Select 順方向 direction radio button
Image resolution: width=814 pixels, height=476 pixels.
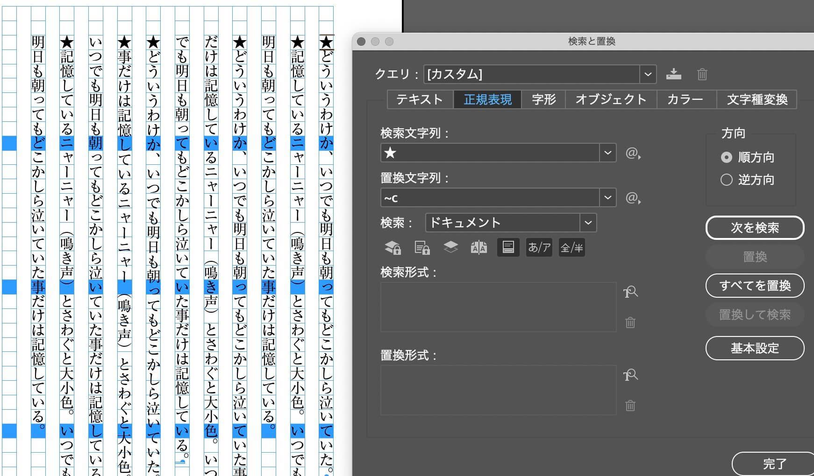tap(726, 157)
